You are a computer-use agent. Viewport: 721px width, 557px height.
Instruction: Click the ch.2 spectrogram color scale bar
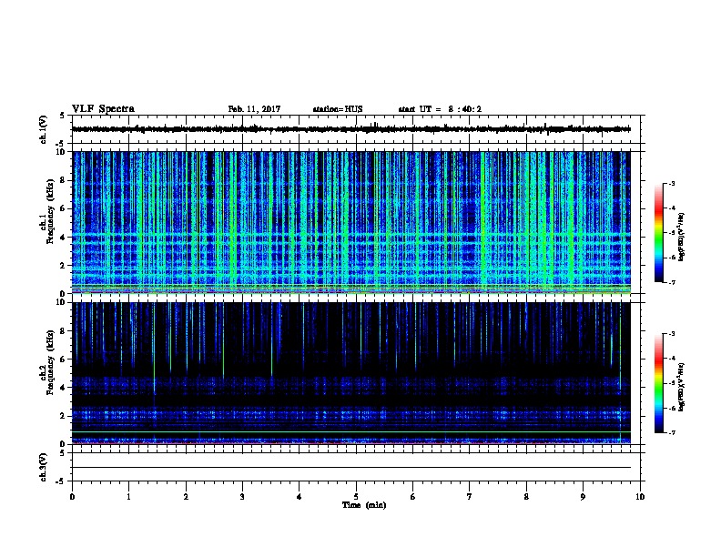(659, 383)
